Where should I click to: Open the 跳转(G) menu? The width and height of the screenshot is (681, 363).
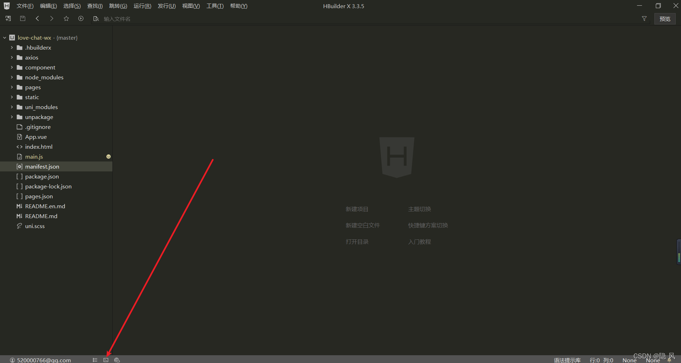coord(118,6)
